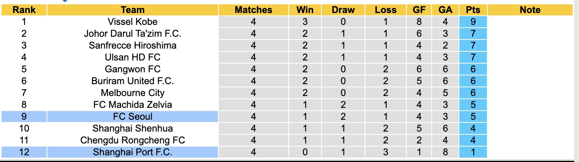The width and height of the screenshot is (579, 162).
Task: Click the GA column header
Action: coord(446,10)
